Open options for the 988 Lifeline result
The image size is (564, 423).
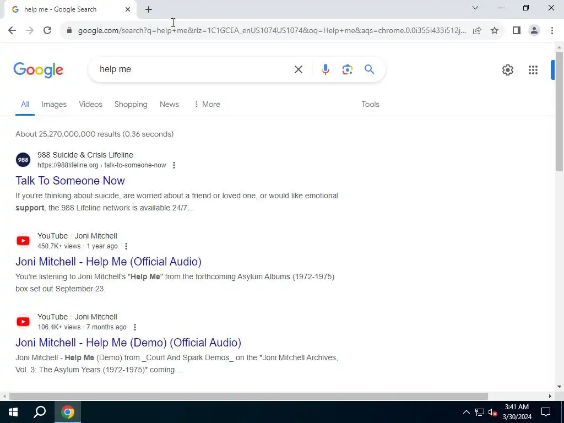point(174,165)
